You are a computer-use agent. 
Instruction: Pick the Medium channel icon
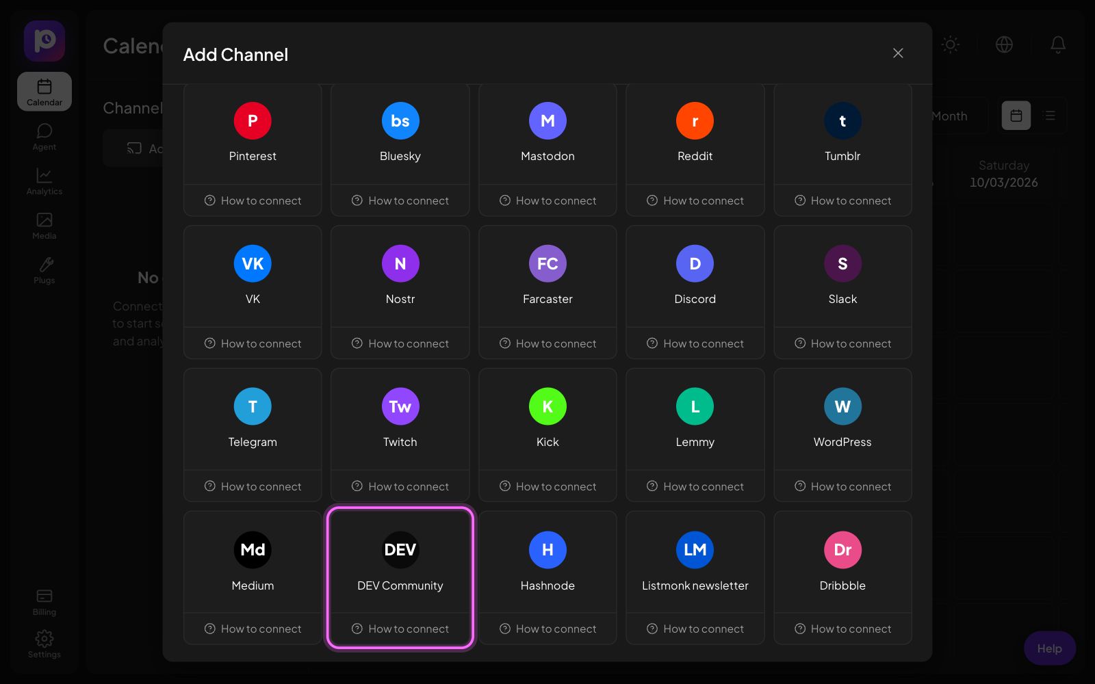pos(253,550)
